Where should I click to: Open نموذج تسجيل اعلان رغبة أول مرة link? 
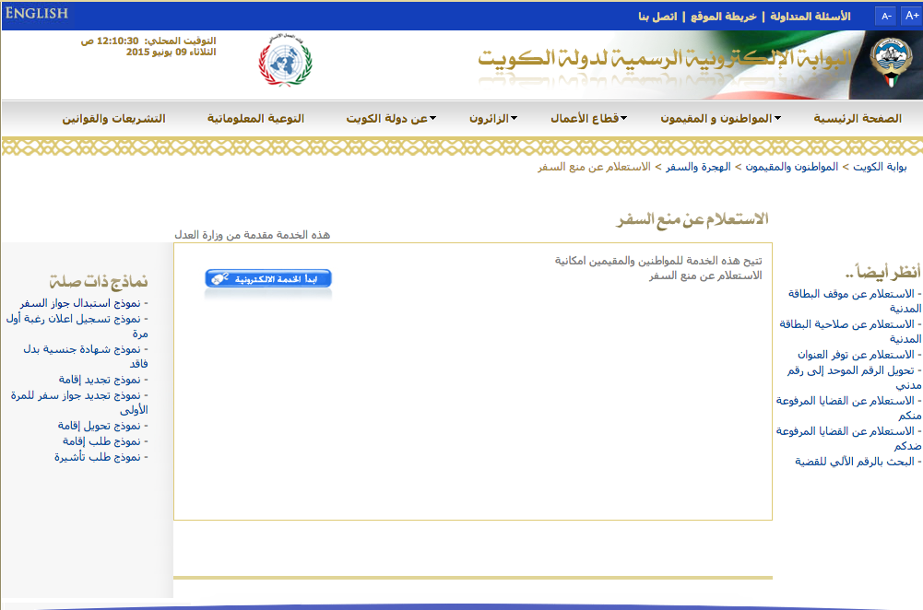77,326
